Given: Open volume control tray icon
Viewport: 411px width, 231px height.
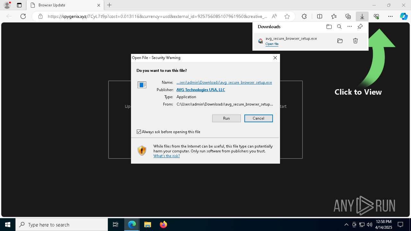Looking at the screenshot, I should point(369,225).
